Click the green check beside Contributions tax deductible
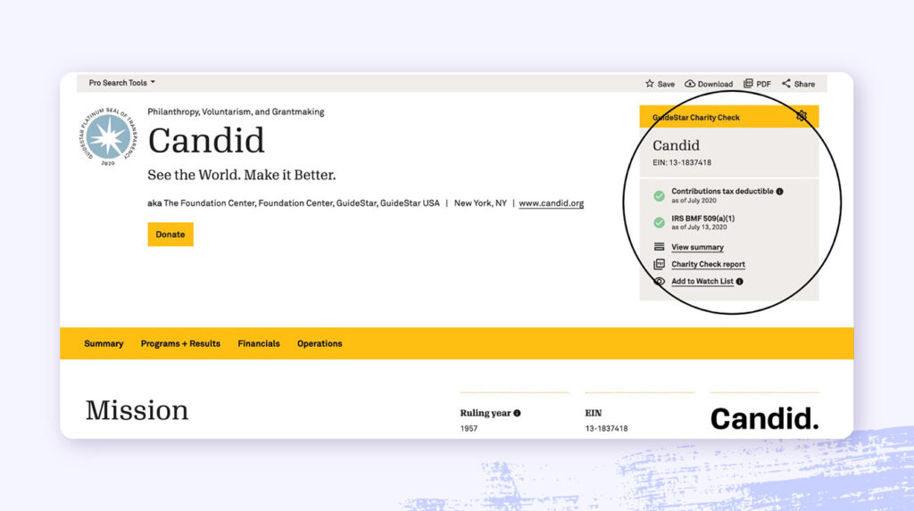The width and height of the screenshot is (914, 511). pos(659,196)
